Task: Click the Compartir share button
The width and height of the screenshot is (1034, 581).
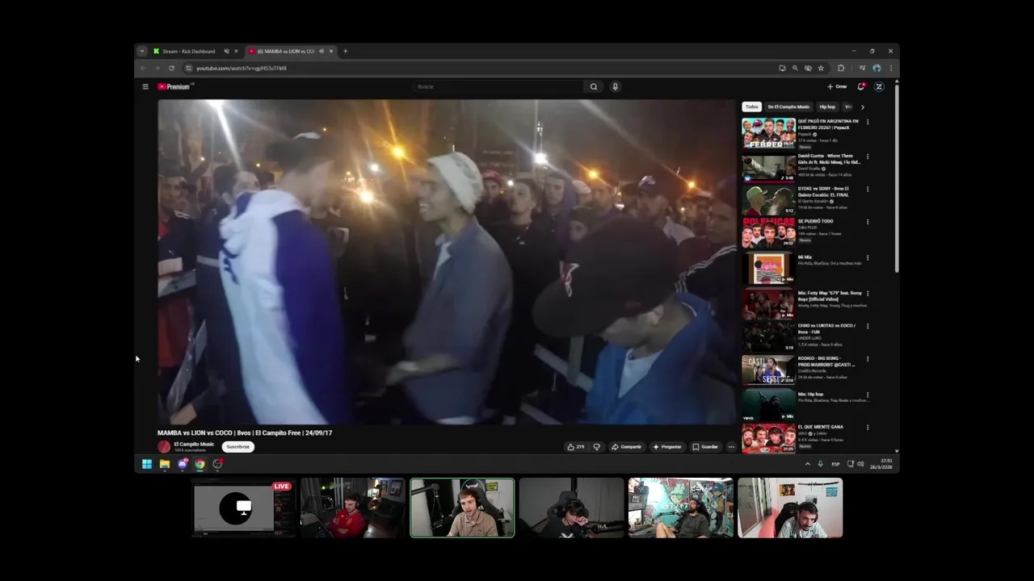Action: point(626,446)
